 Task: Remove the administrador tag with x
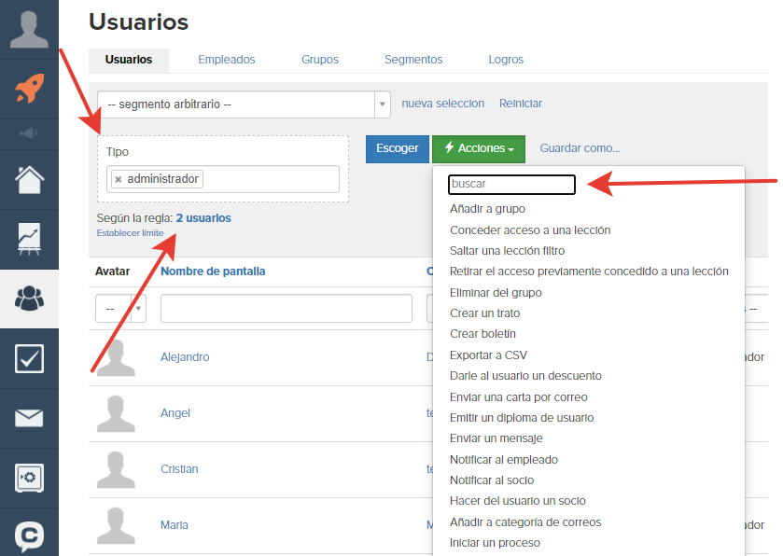click(119, 179)
